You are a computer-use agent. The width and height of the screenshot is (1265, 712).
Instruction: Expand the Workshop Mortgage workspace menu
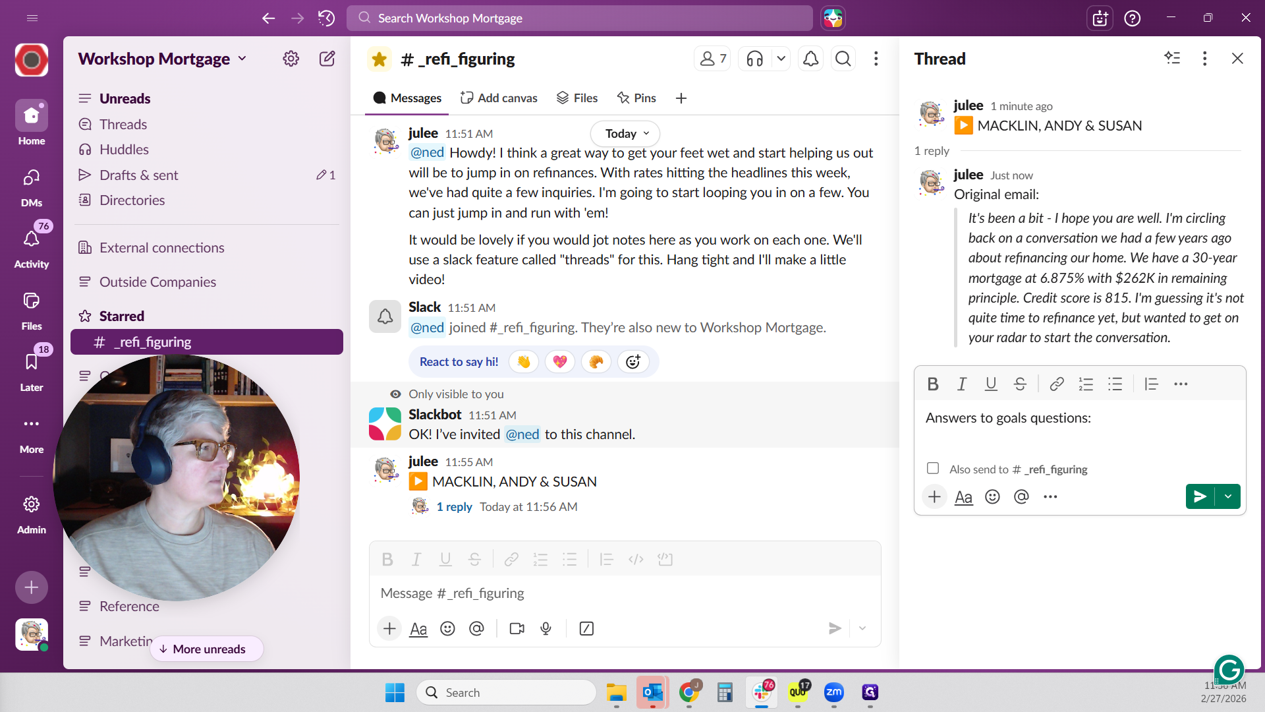[163, 59]
